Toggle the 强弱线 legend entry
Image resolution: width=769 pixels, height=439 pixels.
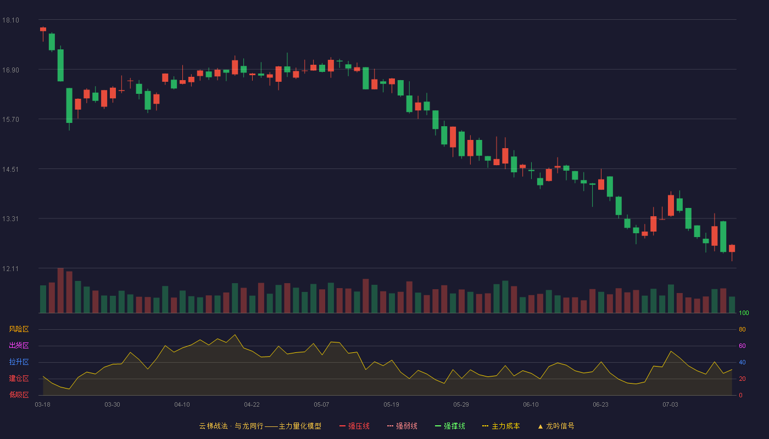(x=402, y=426)
